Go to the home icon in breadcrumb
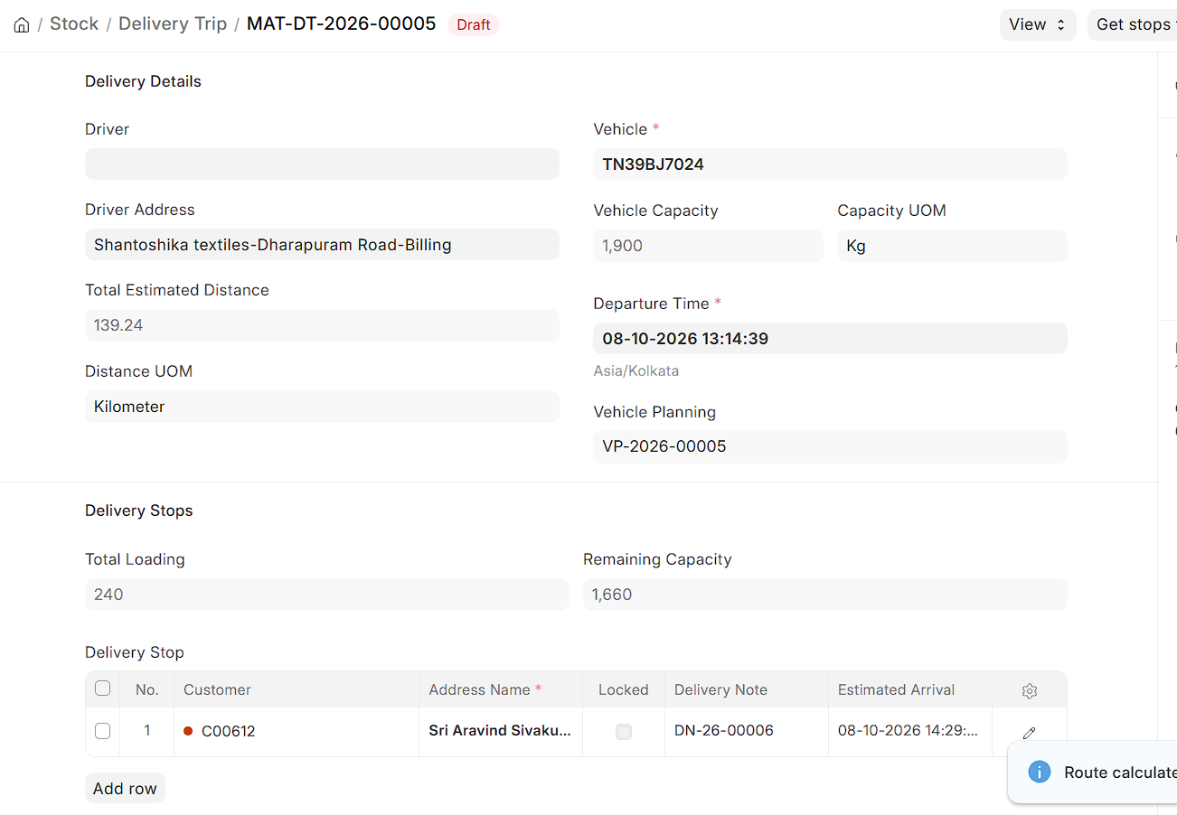 [22, 25]
